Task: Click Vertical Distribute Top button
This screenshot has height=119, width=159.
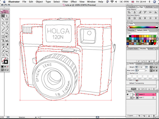Action: tap(129, 18)
